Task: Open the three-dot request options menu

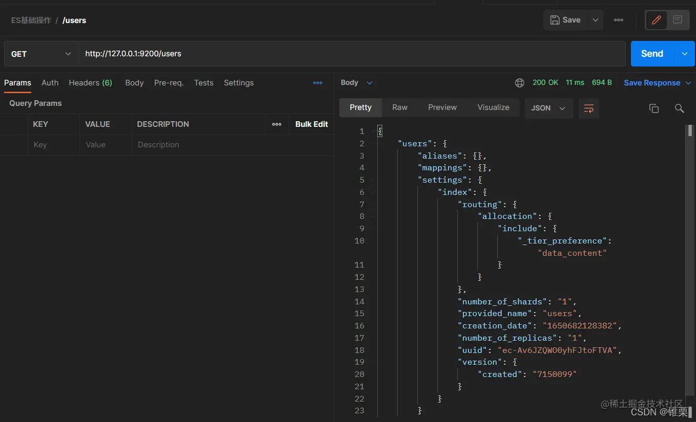Action: pos(619,20)
